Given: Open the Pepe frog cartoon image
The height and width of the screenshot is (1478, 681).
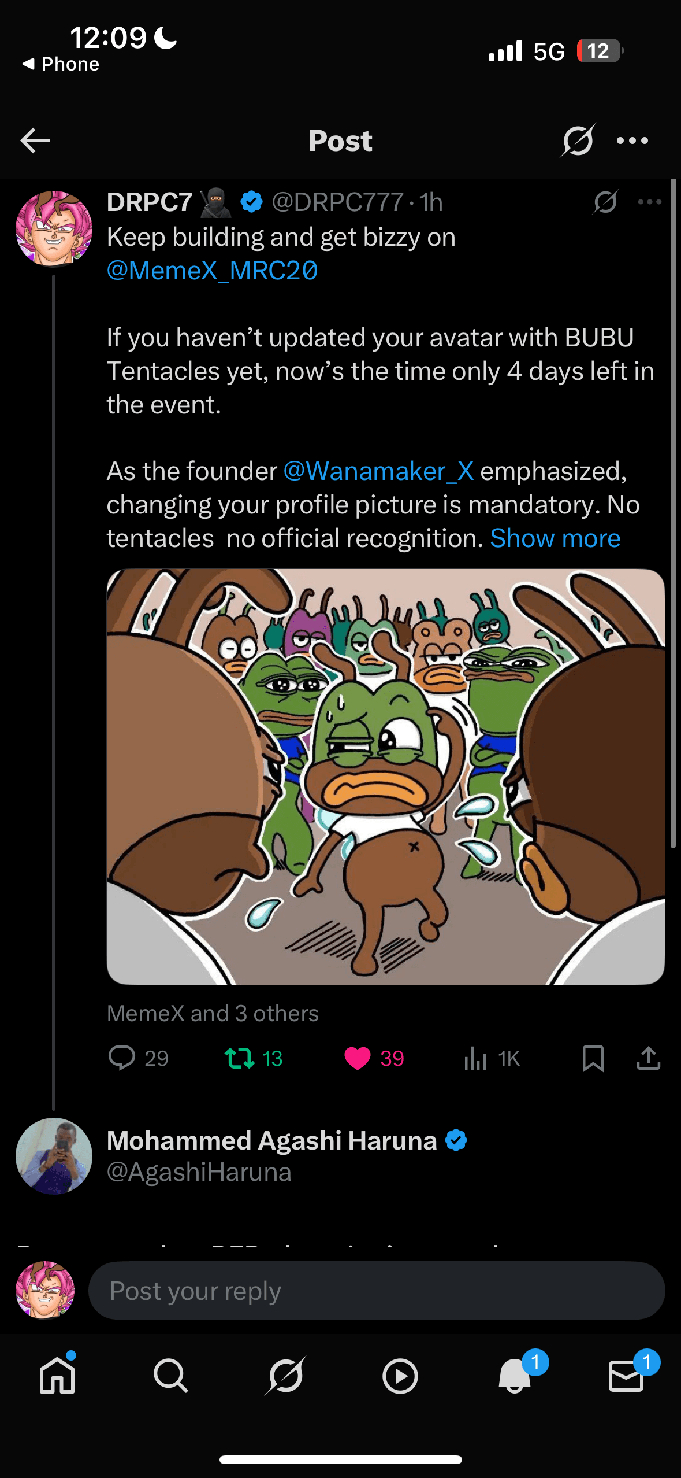Looking at the screenshot, I should point(385,776).
